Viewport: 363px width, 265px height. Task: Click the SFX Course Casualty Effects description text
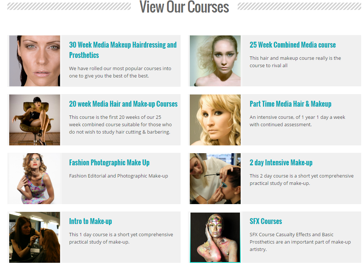300,242
